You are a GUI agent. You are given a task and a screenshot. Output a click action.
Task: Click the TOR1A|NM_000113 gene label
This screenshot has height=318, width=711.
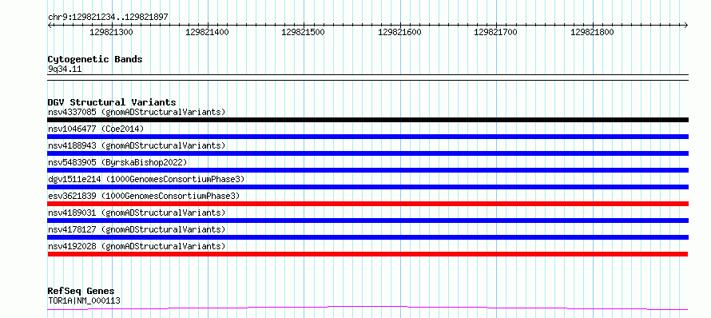point(84,300)
